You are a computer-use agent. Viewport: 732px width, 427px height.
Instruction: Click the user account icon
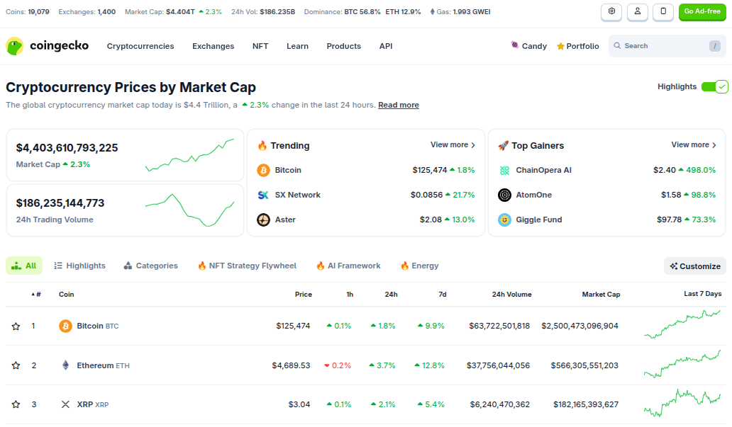(637, 11)
